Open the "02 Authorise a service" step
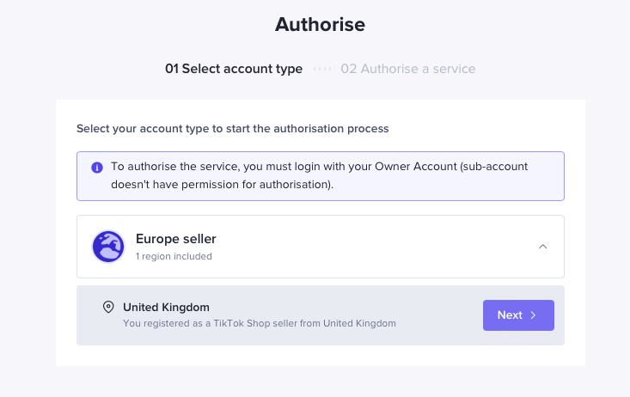Image resolution: width=630 pixels, height=397 pixels. click(x=407, y=69)
